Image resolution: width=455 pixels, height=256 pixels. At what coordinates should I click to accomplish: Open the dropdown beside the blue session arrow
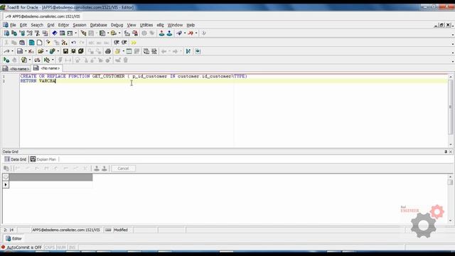tap(185, 33)
